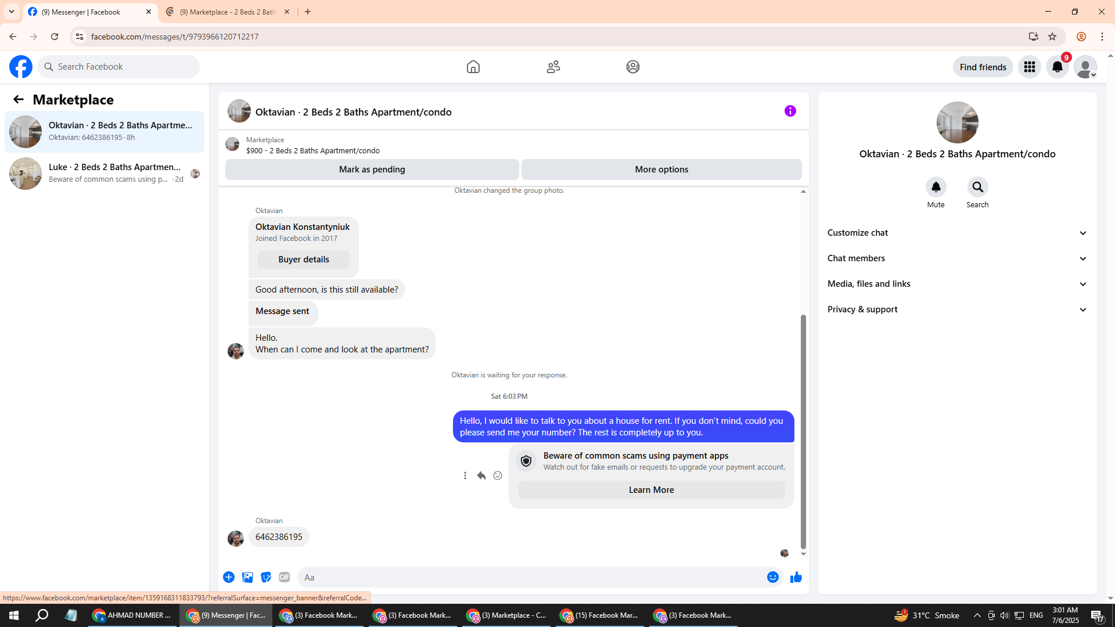Click the thumbs-up like send icon
The height and width of the screenshot is (627, 1115).
tap(796, 577)
